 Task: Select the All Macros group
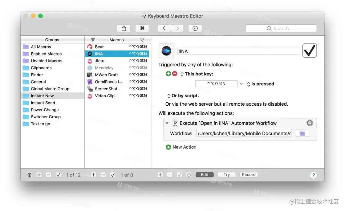click(x=53, y=47)
